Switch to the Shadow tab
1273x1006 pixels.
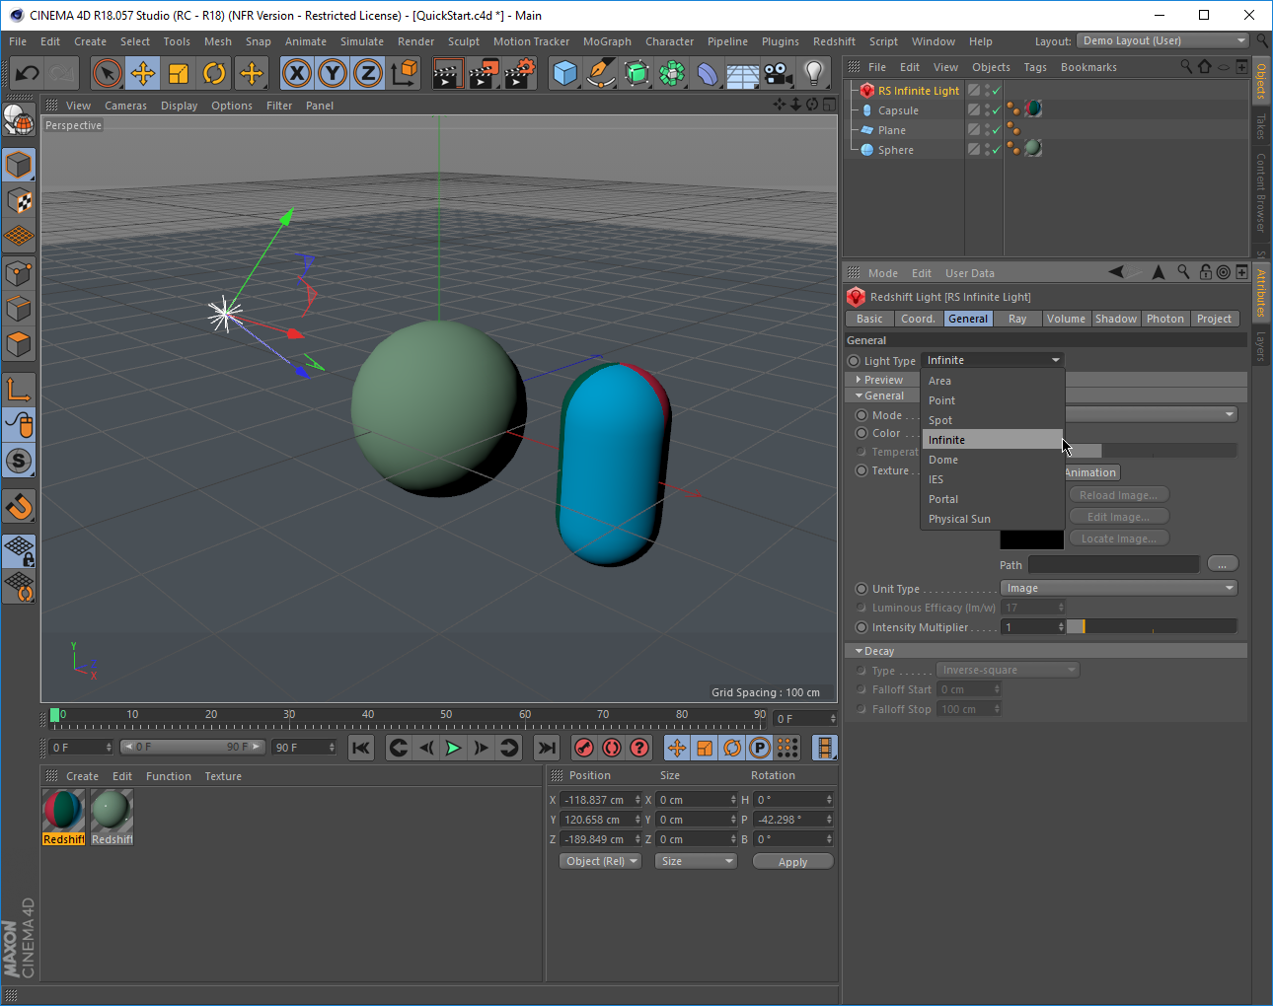[x=1116, y=318]
